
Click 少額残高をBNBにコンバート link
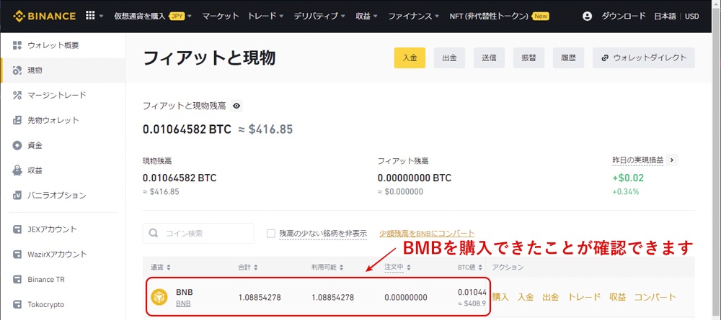coord(427,234)
